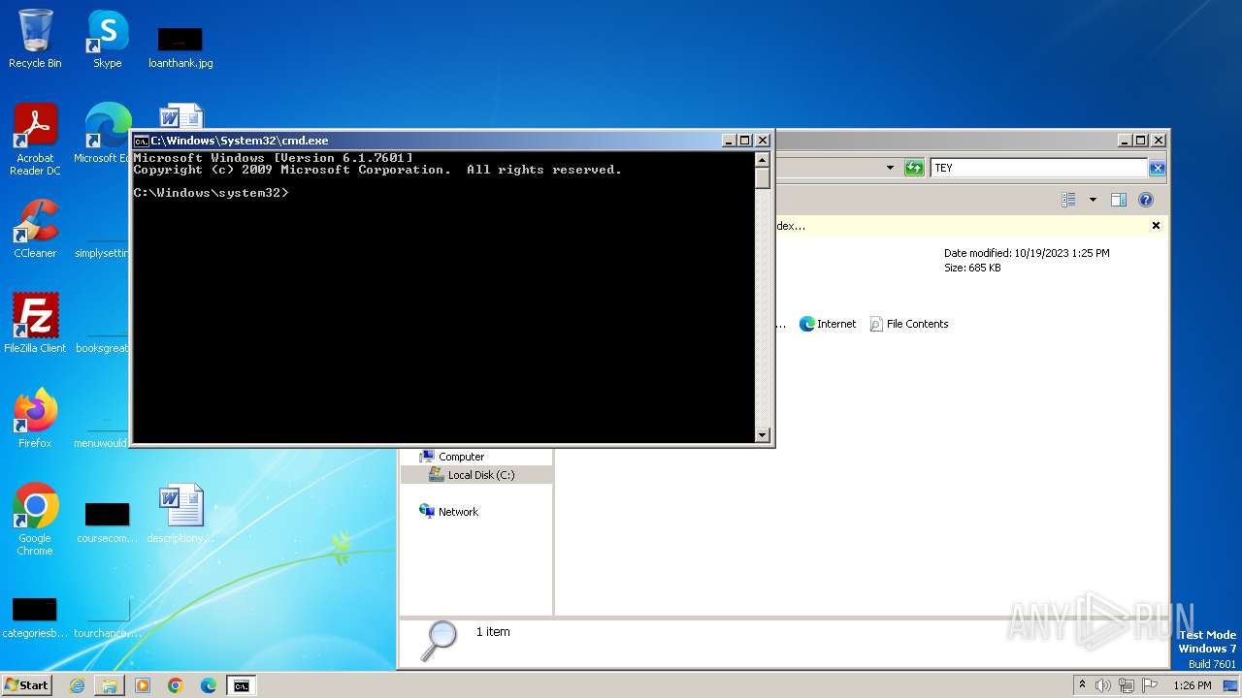Click the cmd.exe title bar icon
This screenshot has height=698, width=1242.
[141, 141]
